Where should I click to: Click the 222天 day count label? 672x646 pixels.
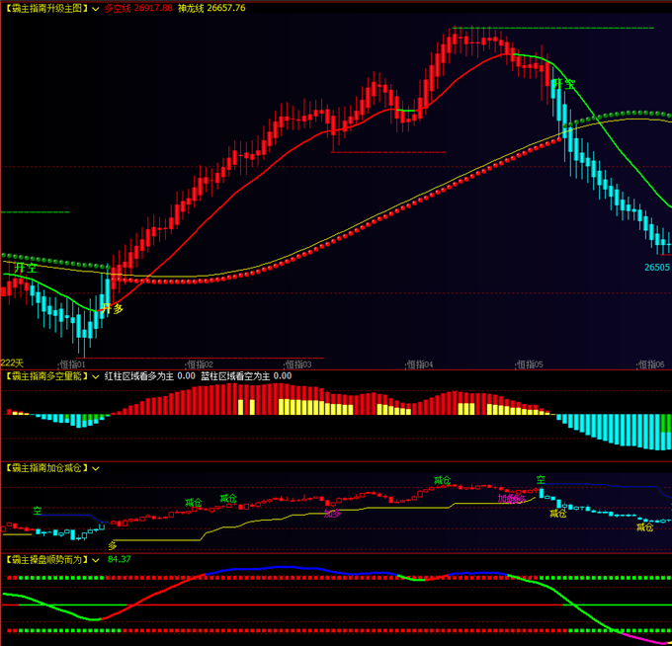pyautogui.click(x=13, y=363)
